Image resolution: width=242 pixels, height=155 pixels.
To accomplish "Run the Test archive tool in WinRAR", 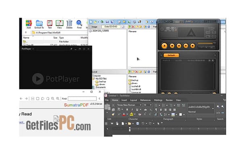I will (x=50, y=24).
